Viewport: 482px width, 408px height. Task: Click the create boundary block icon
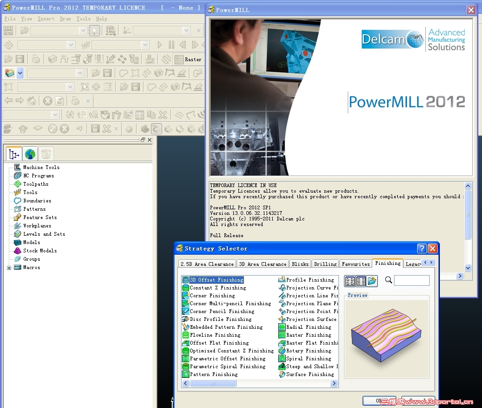(x=10, y=73)
